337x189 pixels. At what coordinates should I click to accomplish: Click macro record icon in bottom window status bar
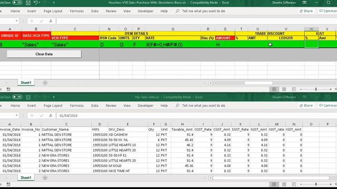click(x=8, y=184)
